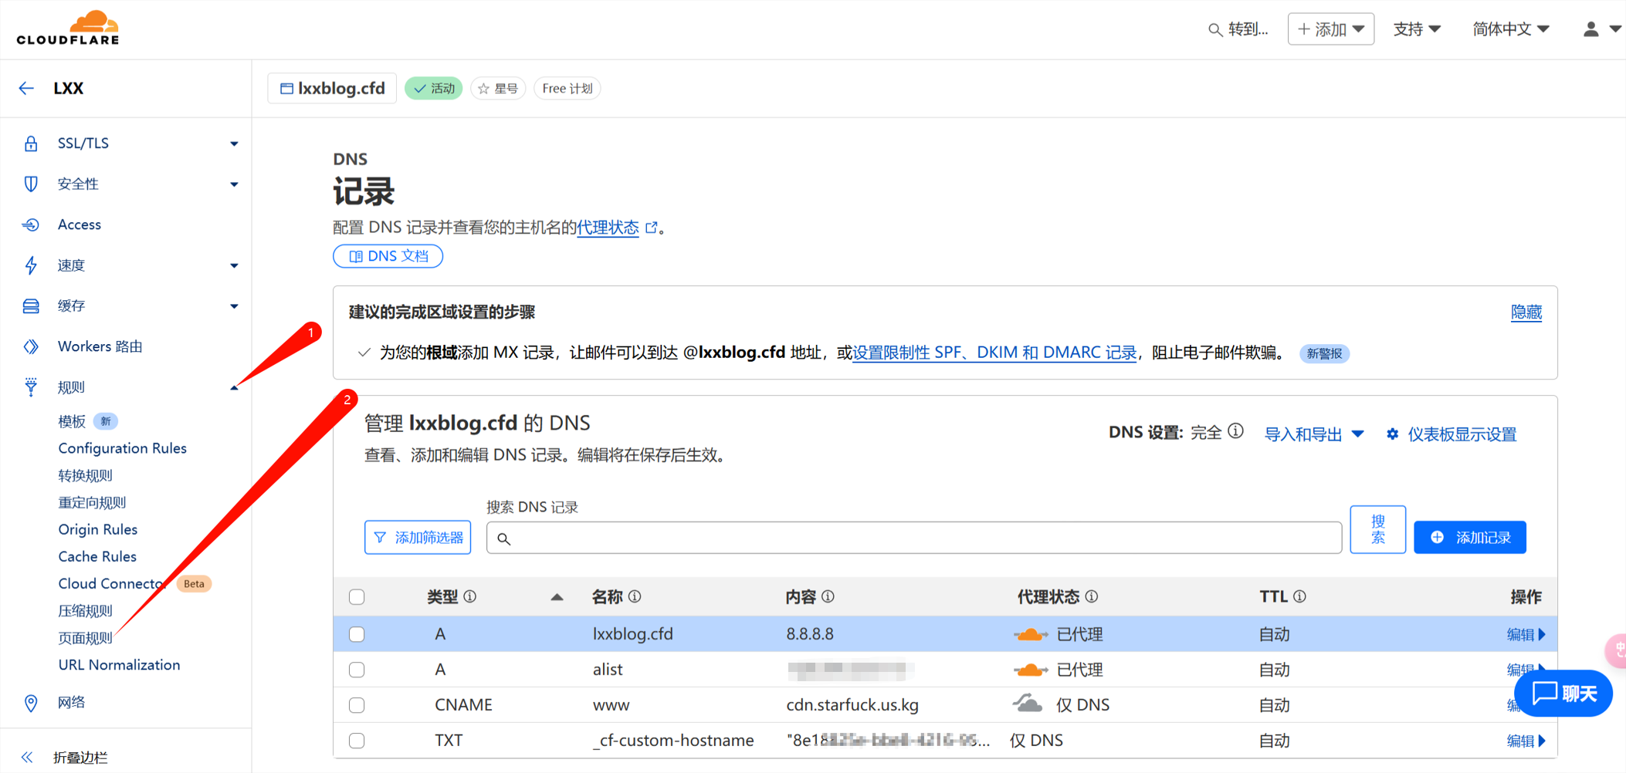Open the 聊天 chat widget
Viewport: 1626px width, 773px height.
(1563, 693)
